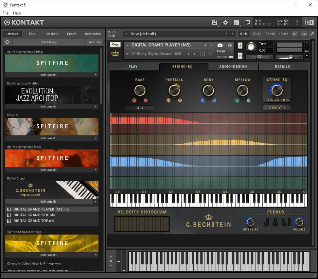The width and height of the screenshot is (318, 279).
Task: Save the snapshot with the disk icon
Action: pyautogui.click(x=202, y=54)
